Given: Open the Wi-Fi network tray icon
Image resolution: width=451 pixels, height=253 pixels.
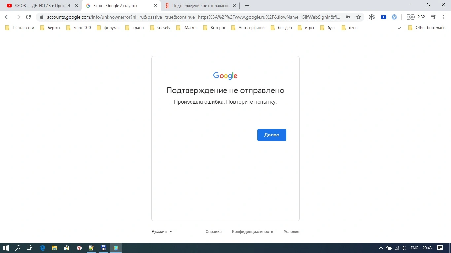Looking at the screenshot, I should (397, 248).
